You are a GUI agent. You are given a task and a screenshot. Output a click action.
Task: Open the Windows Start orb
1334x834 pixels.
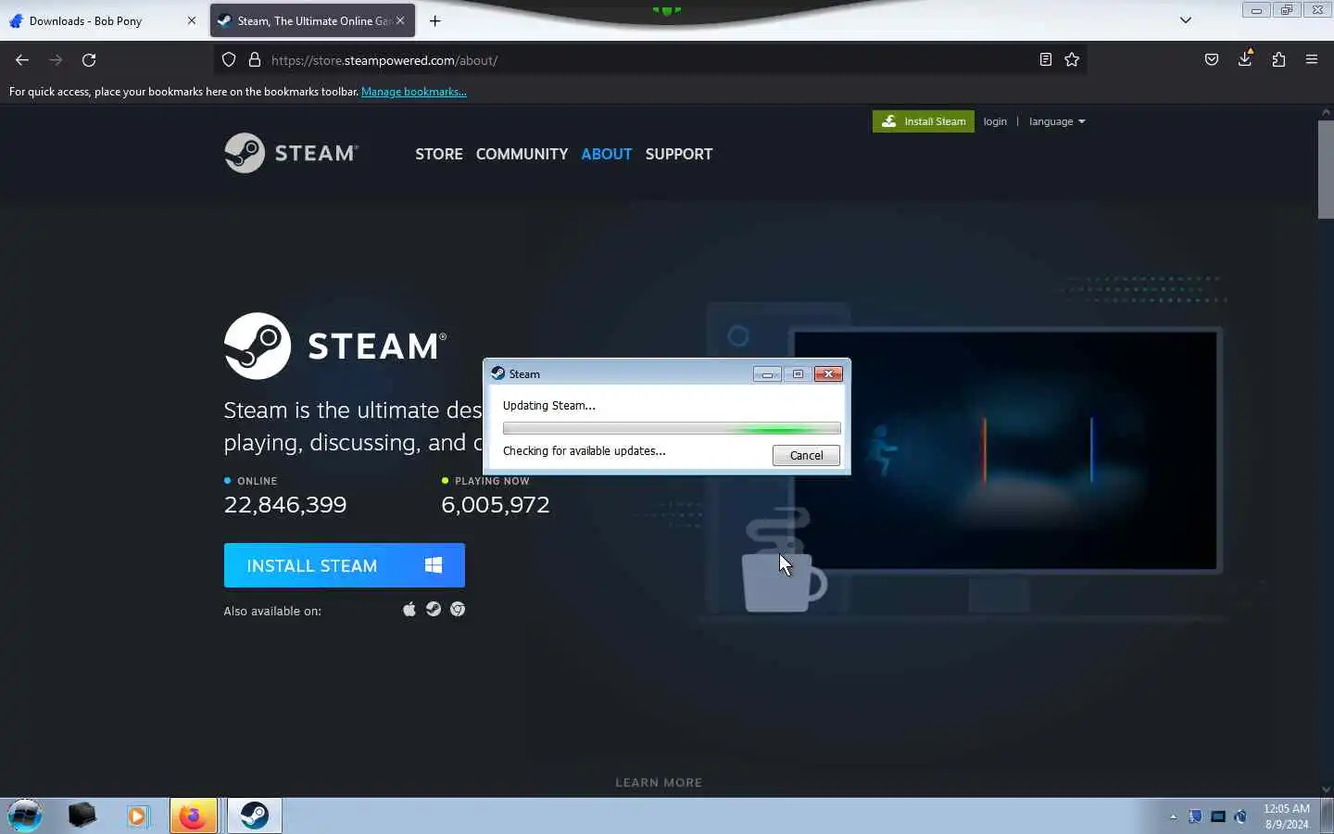(25, 815)
